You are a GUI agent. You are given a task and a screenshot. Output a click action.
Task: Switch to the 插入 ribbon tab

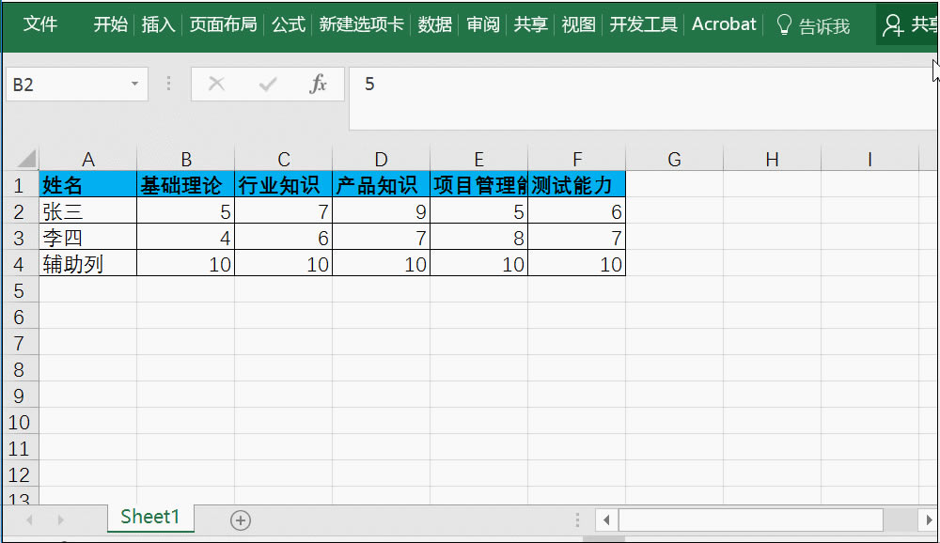(157, 24)
